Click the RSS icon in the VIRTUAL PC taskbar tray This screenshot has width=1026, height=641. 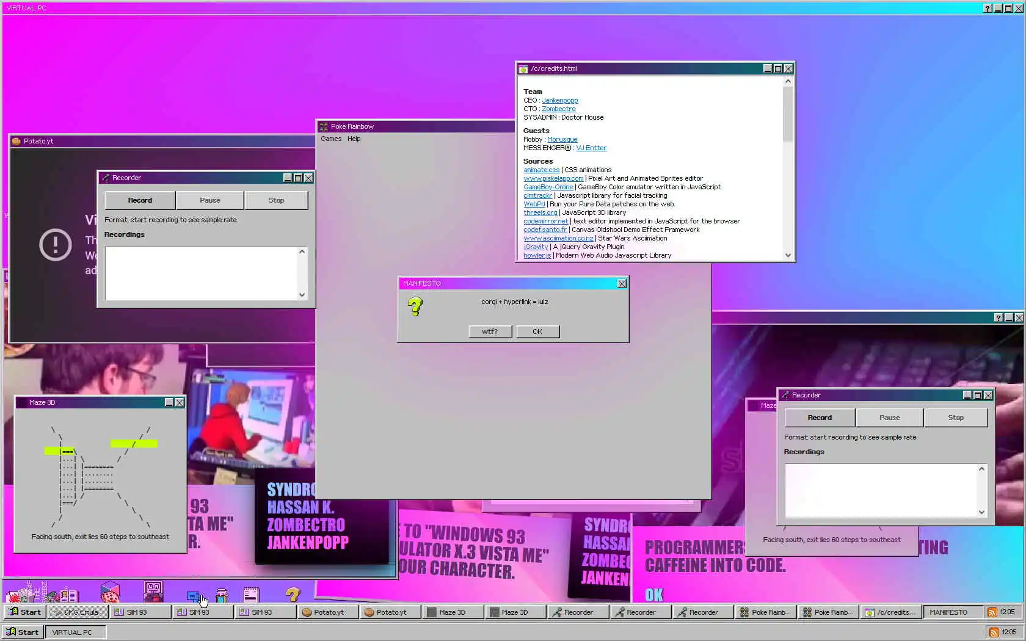click(994, 632)
